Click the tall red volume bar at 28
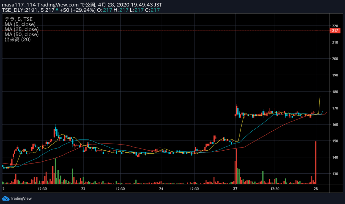345x204 pixels. coord(316,162)
